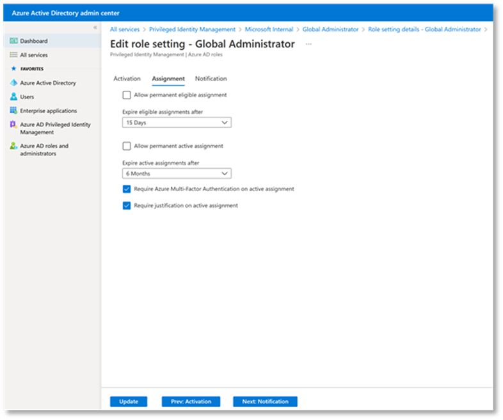The image size is (503, 420).
Task: Click the Enterprise applications icon
Action: [x=14, y=111]
